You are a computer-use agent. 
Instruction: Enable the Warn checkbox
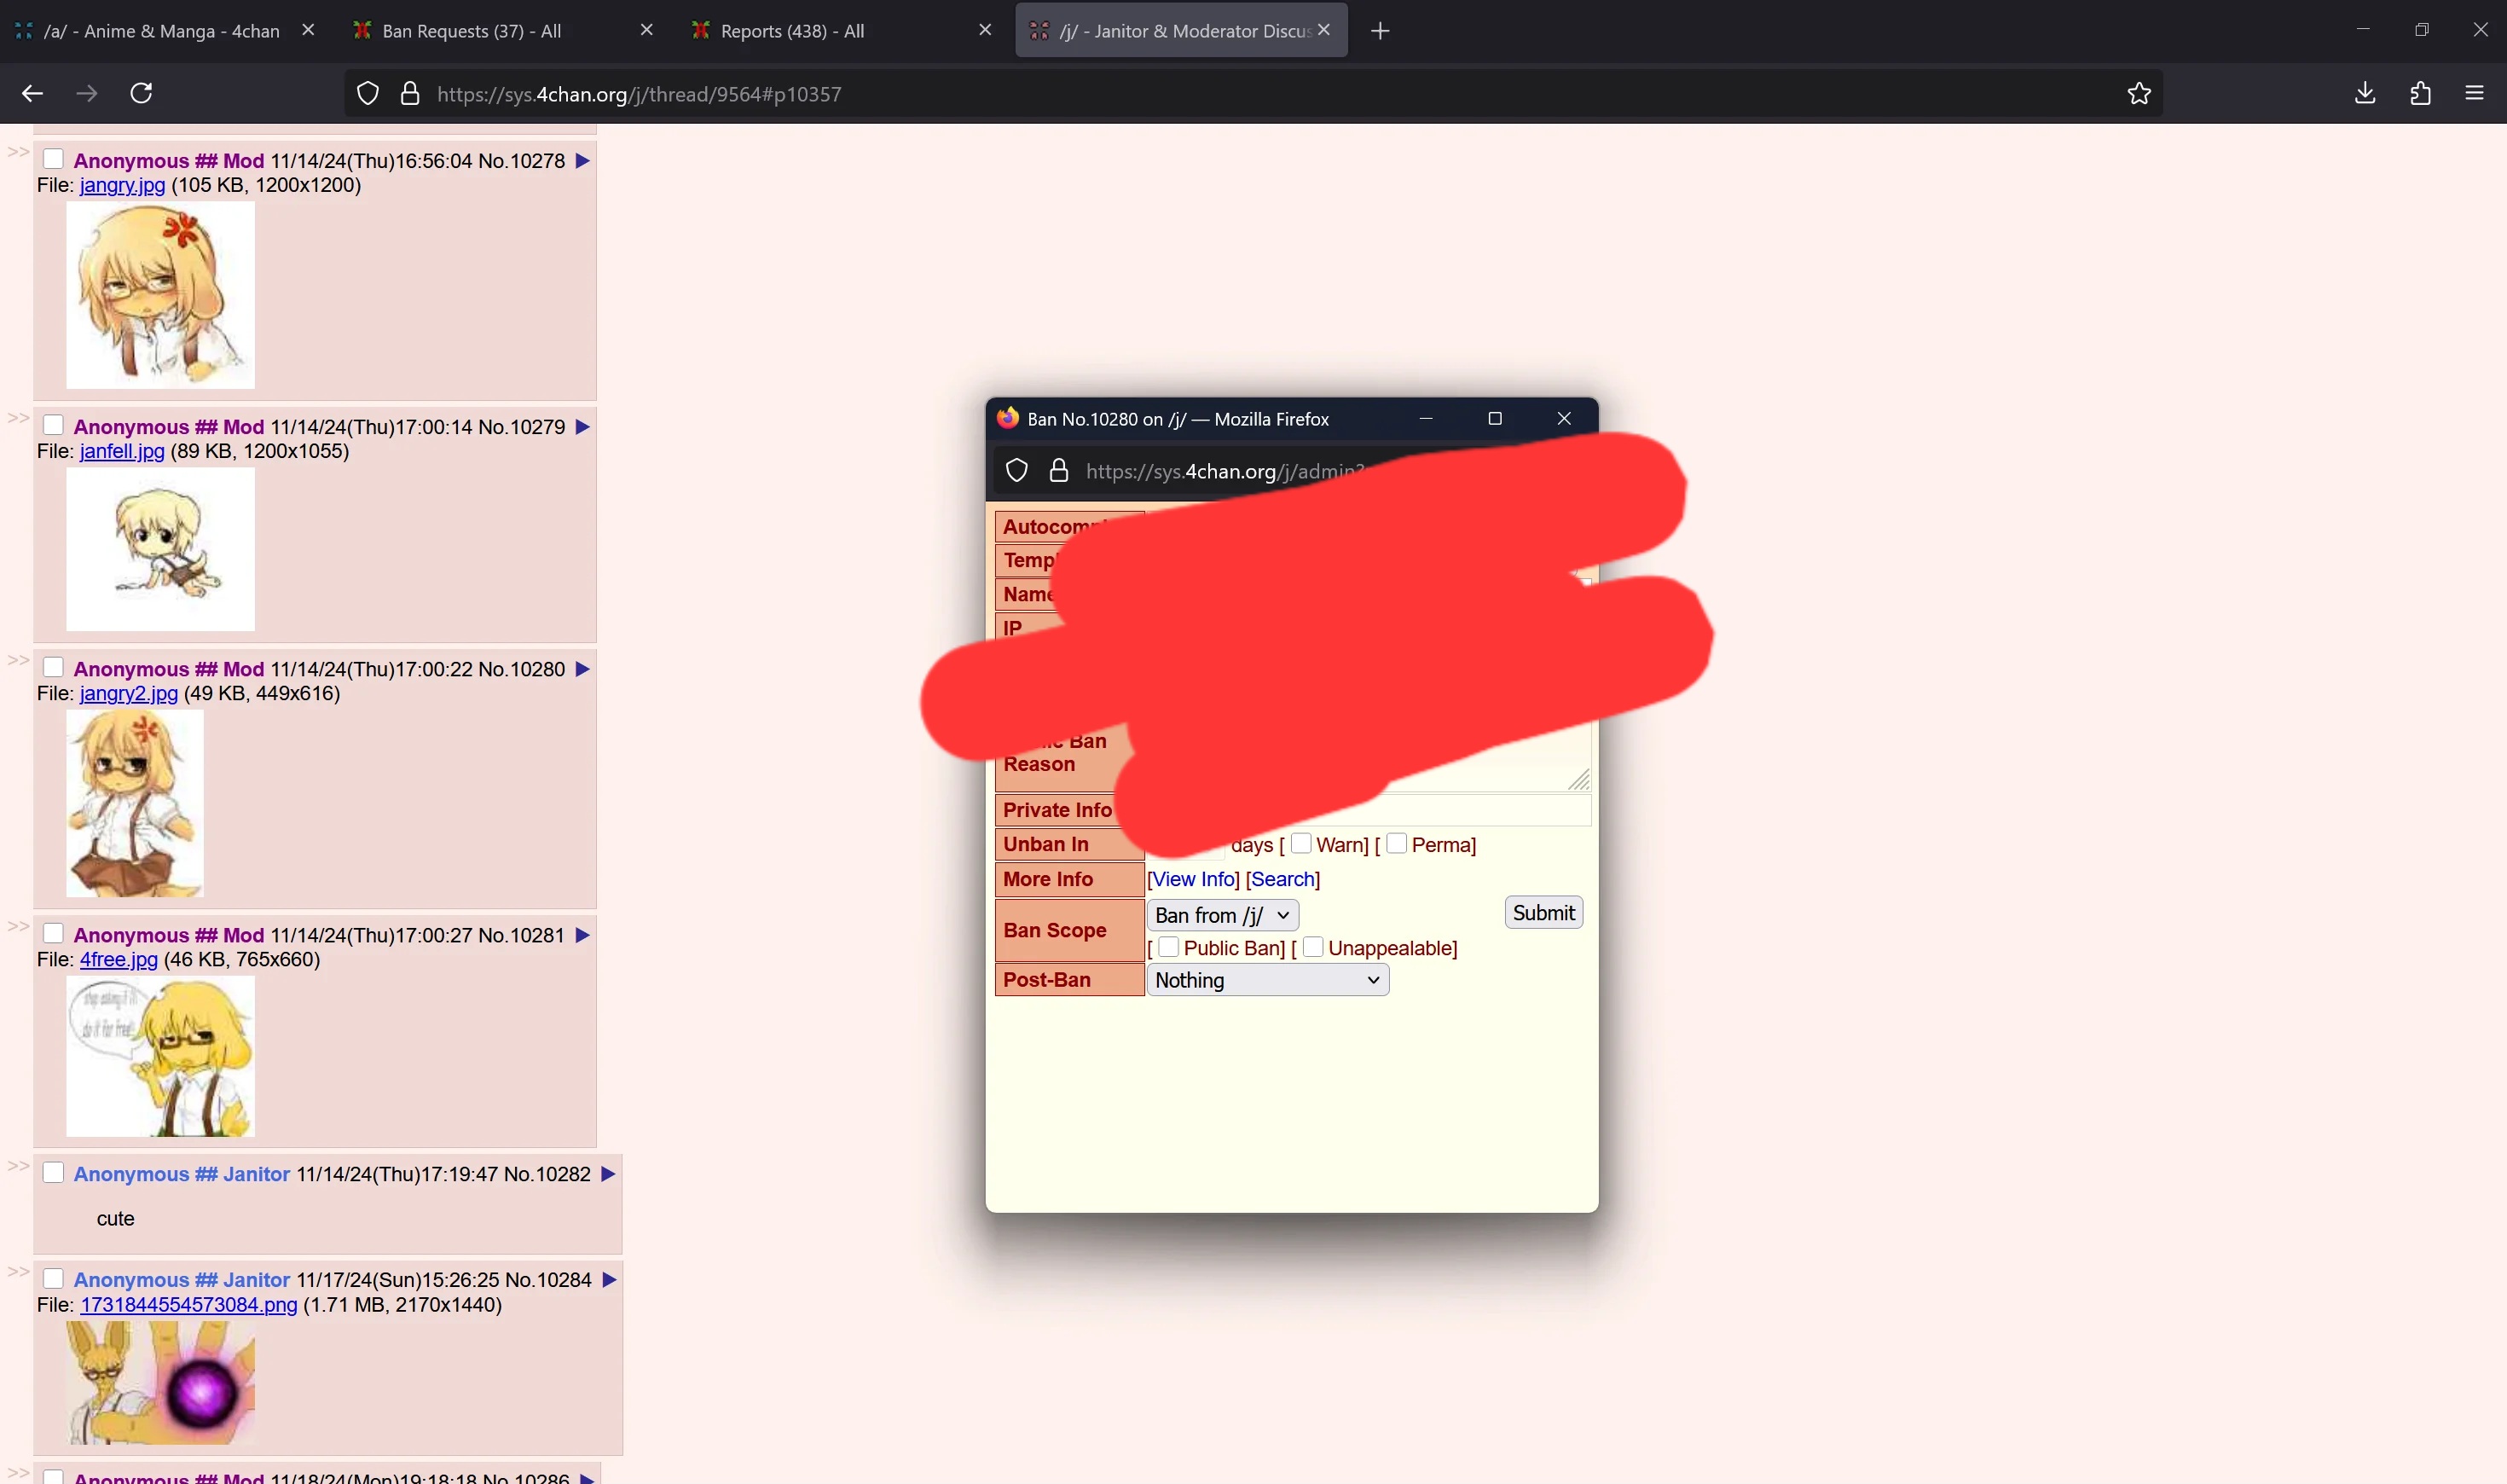1300,843
